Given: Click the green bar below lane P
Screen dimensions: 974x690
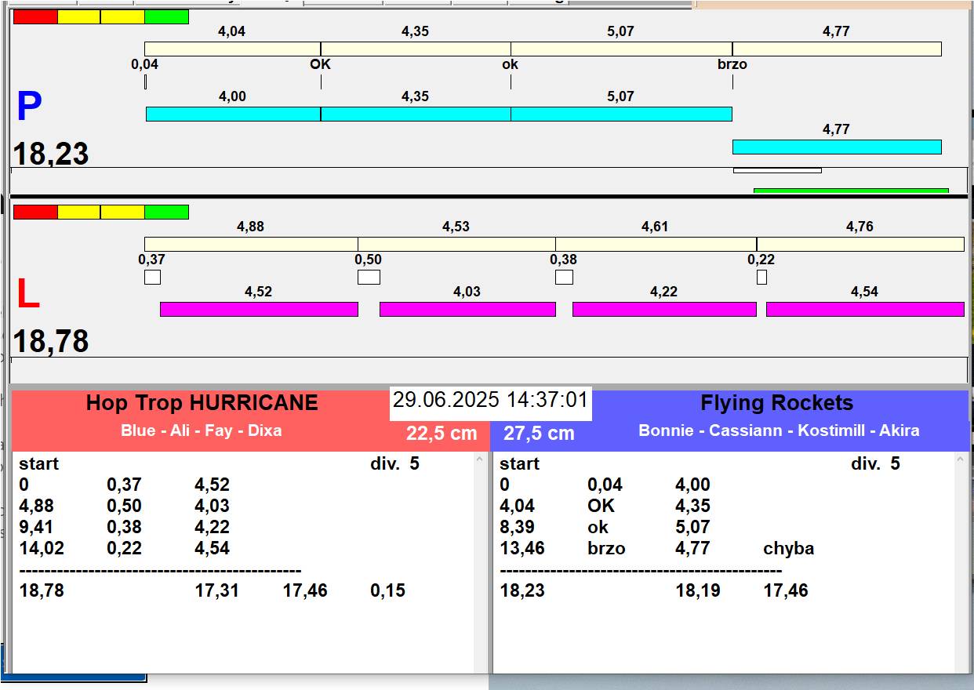Looking at the screenshot, I should pos(850,191).
